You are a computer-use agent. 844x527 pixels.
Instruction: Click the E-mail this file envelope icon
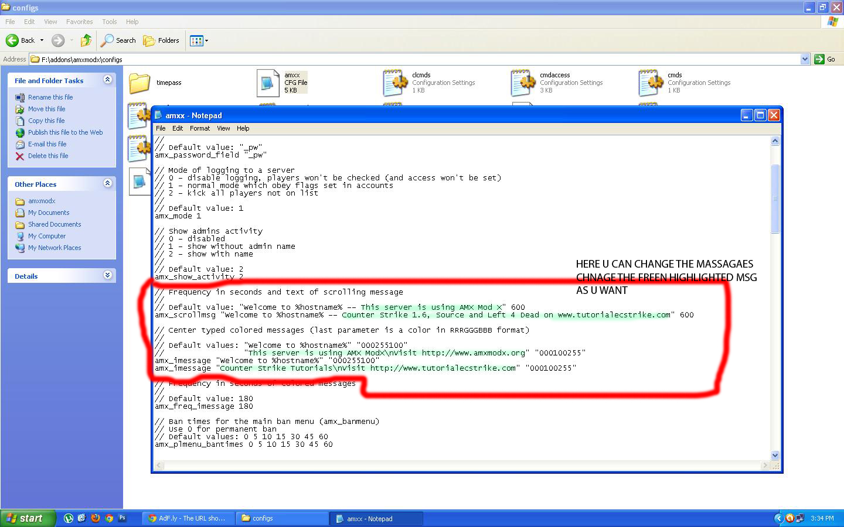tap(20, 144)
